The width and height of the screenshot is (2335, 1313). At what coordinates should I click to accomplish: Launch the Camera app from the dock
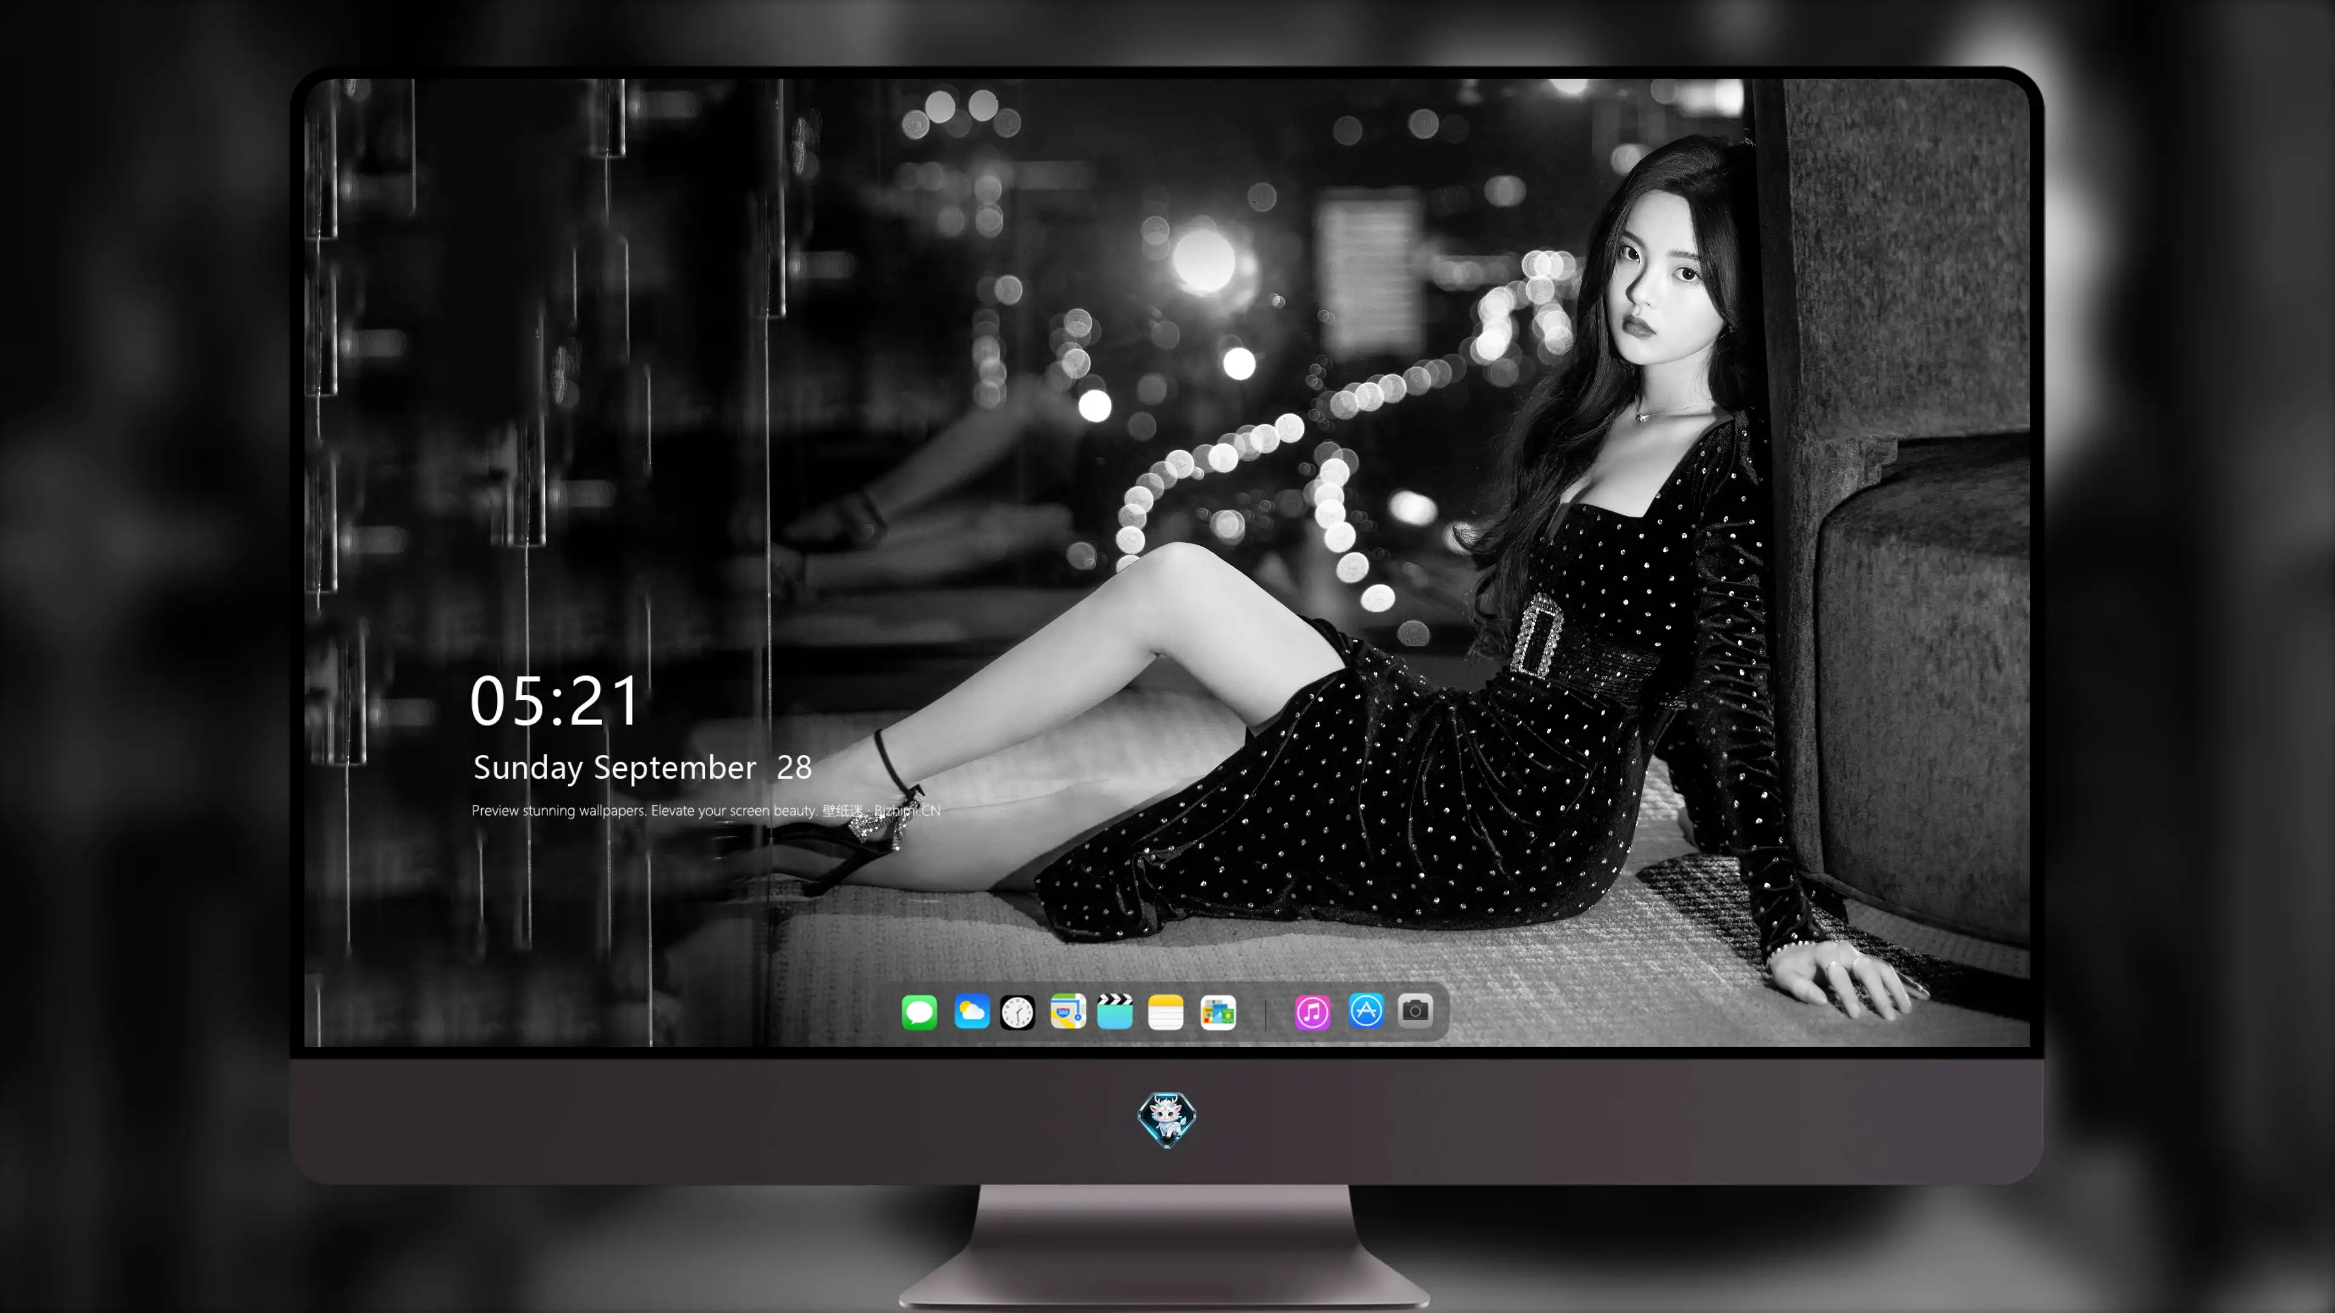point(1415,1010)
